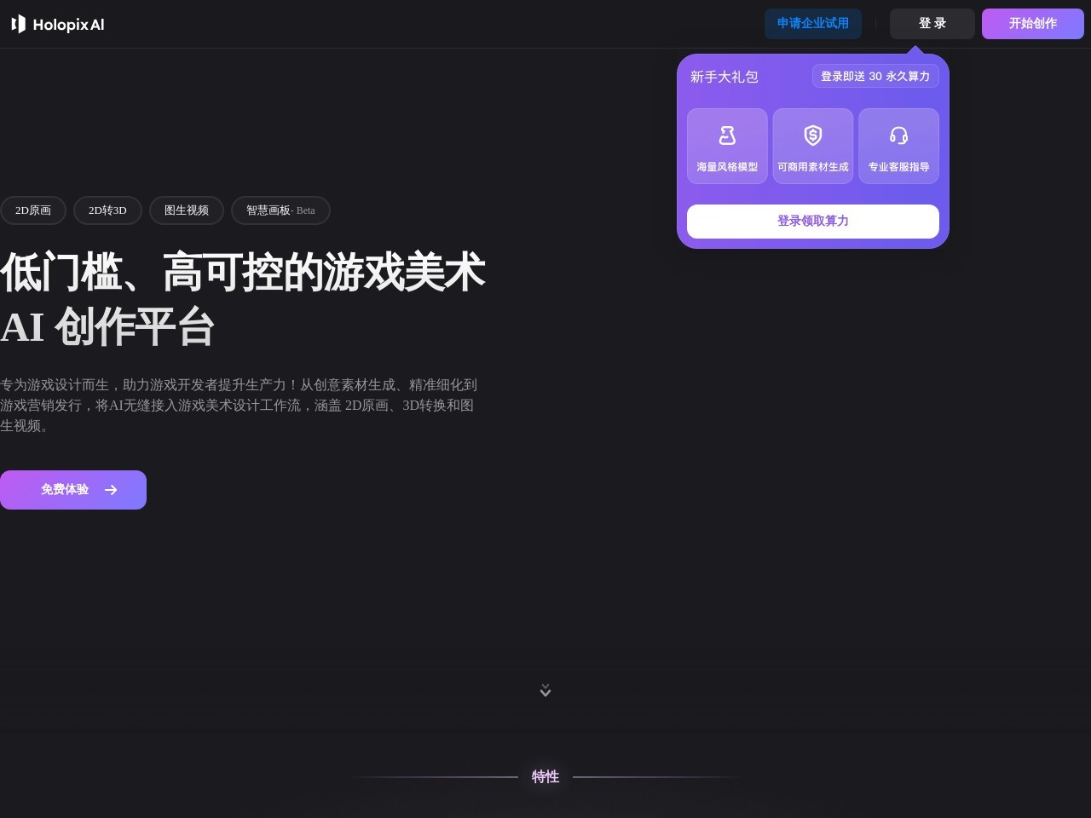
Task: Click the 登录即送 30 永久算力 badge
Action: click(x=875, y=77)
